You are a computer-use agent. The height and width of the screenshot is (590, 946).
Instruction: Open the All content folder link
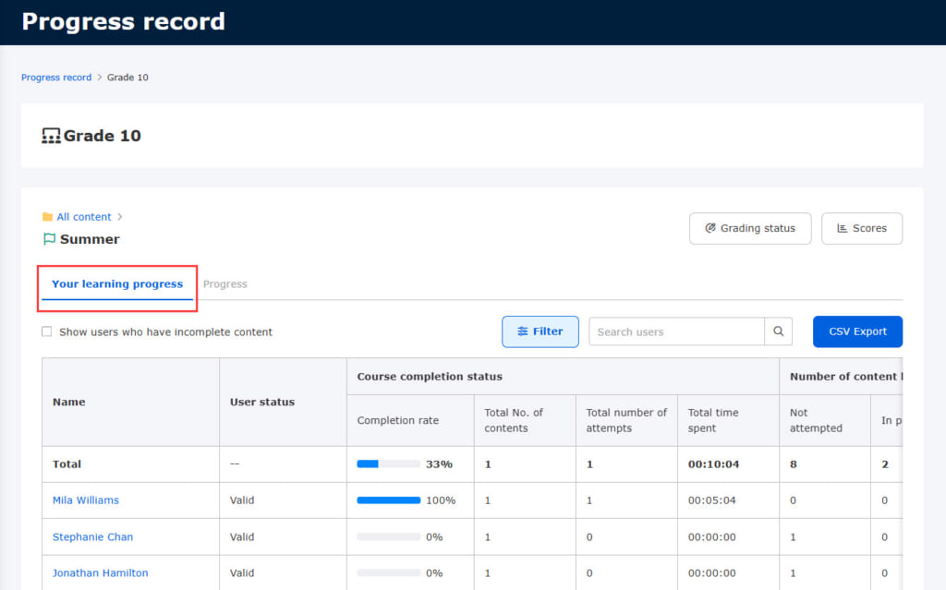(x=84, y=217)
